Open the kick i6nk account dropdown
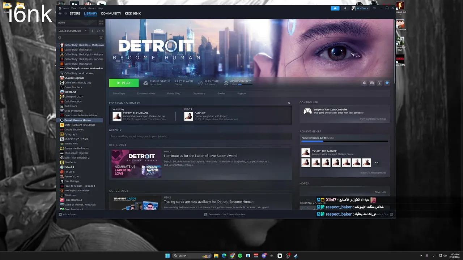Screen dimensions: 463x260 (x=360, y=8)
